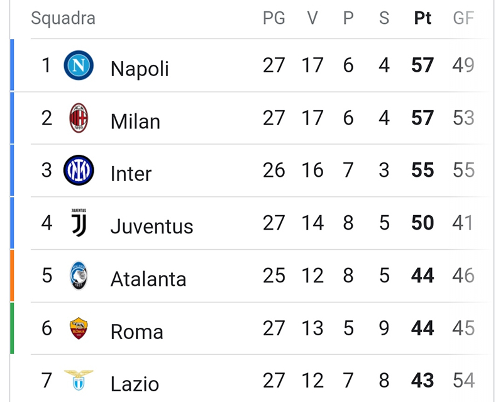Select the Inter team name
Image resolution: width=503 pixels, height=402 pixels.
(x=131, y=173)
